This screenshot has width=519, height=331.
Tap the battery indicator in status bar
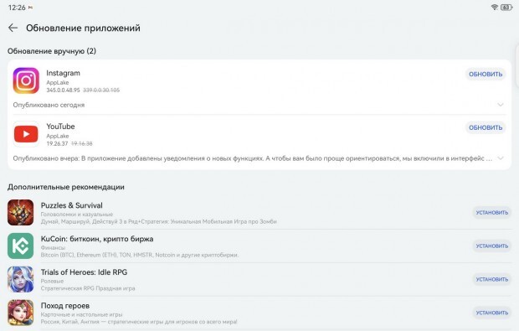coord(506,8)
